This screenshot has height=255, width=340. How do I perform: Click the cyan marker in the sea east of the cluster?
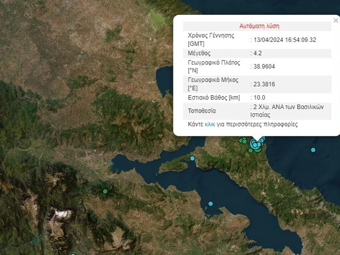(313, 150)
